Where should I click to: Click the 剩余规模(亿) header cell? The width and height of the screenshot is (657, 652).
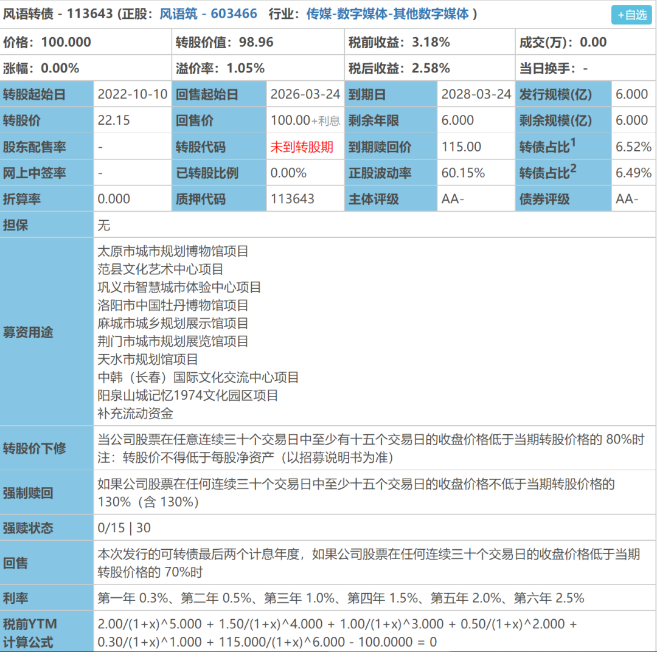tap(563, 120)
